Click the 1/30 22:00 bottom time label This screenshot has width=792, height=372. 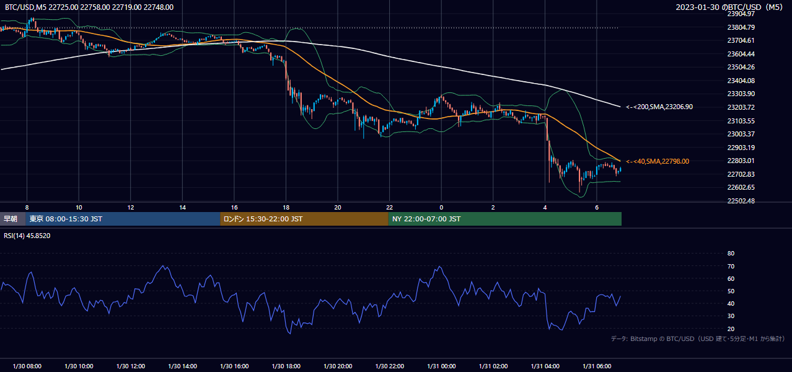click(x=389, y=366)
